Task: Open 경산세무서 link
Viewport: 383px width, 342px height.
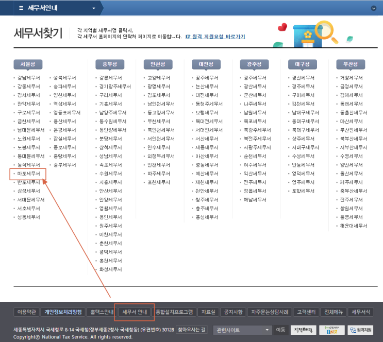Action: tap(303, 78)
